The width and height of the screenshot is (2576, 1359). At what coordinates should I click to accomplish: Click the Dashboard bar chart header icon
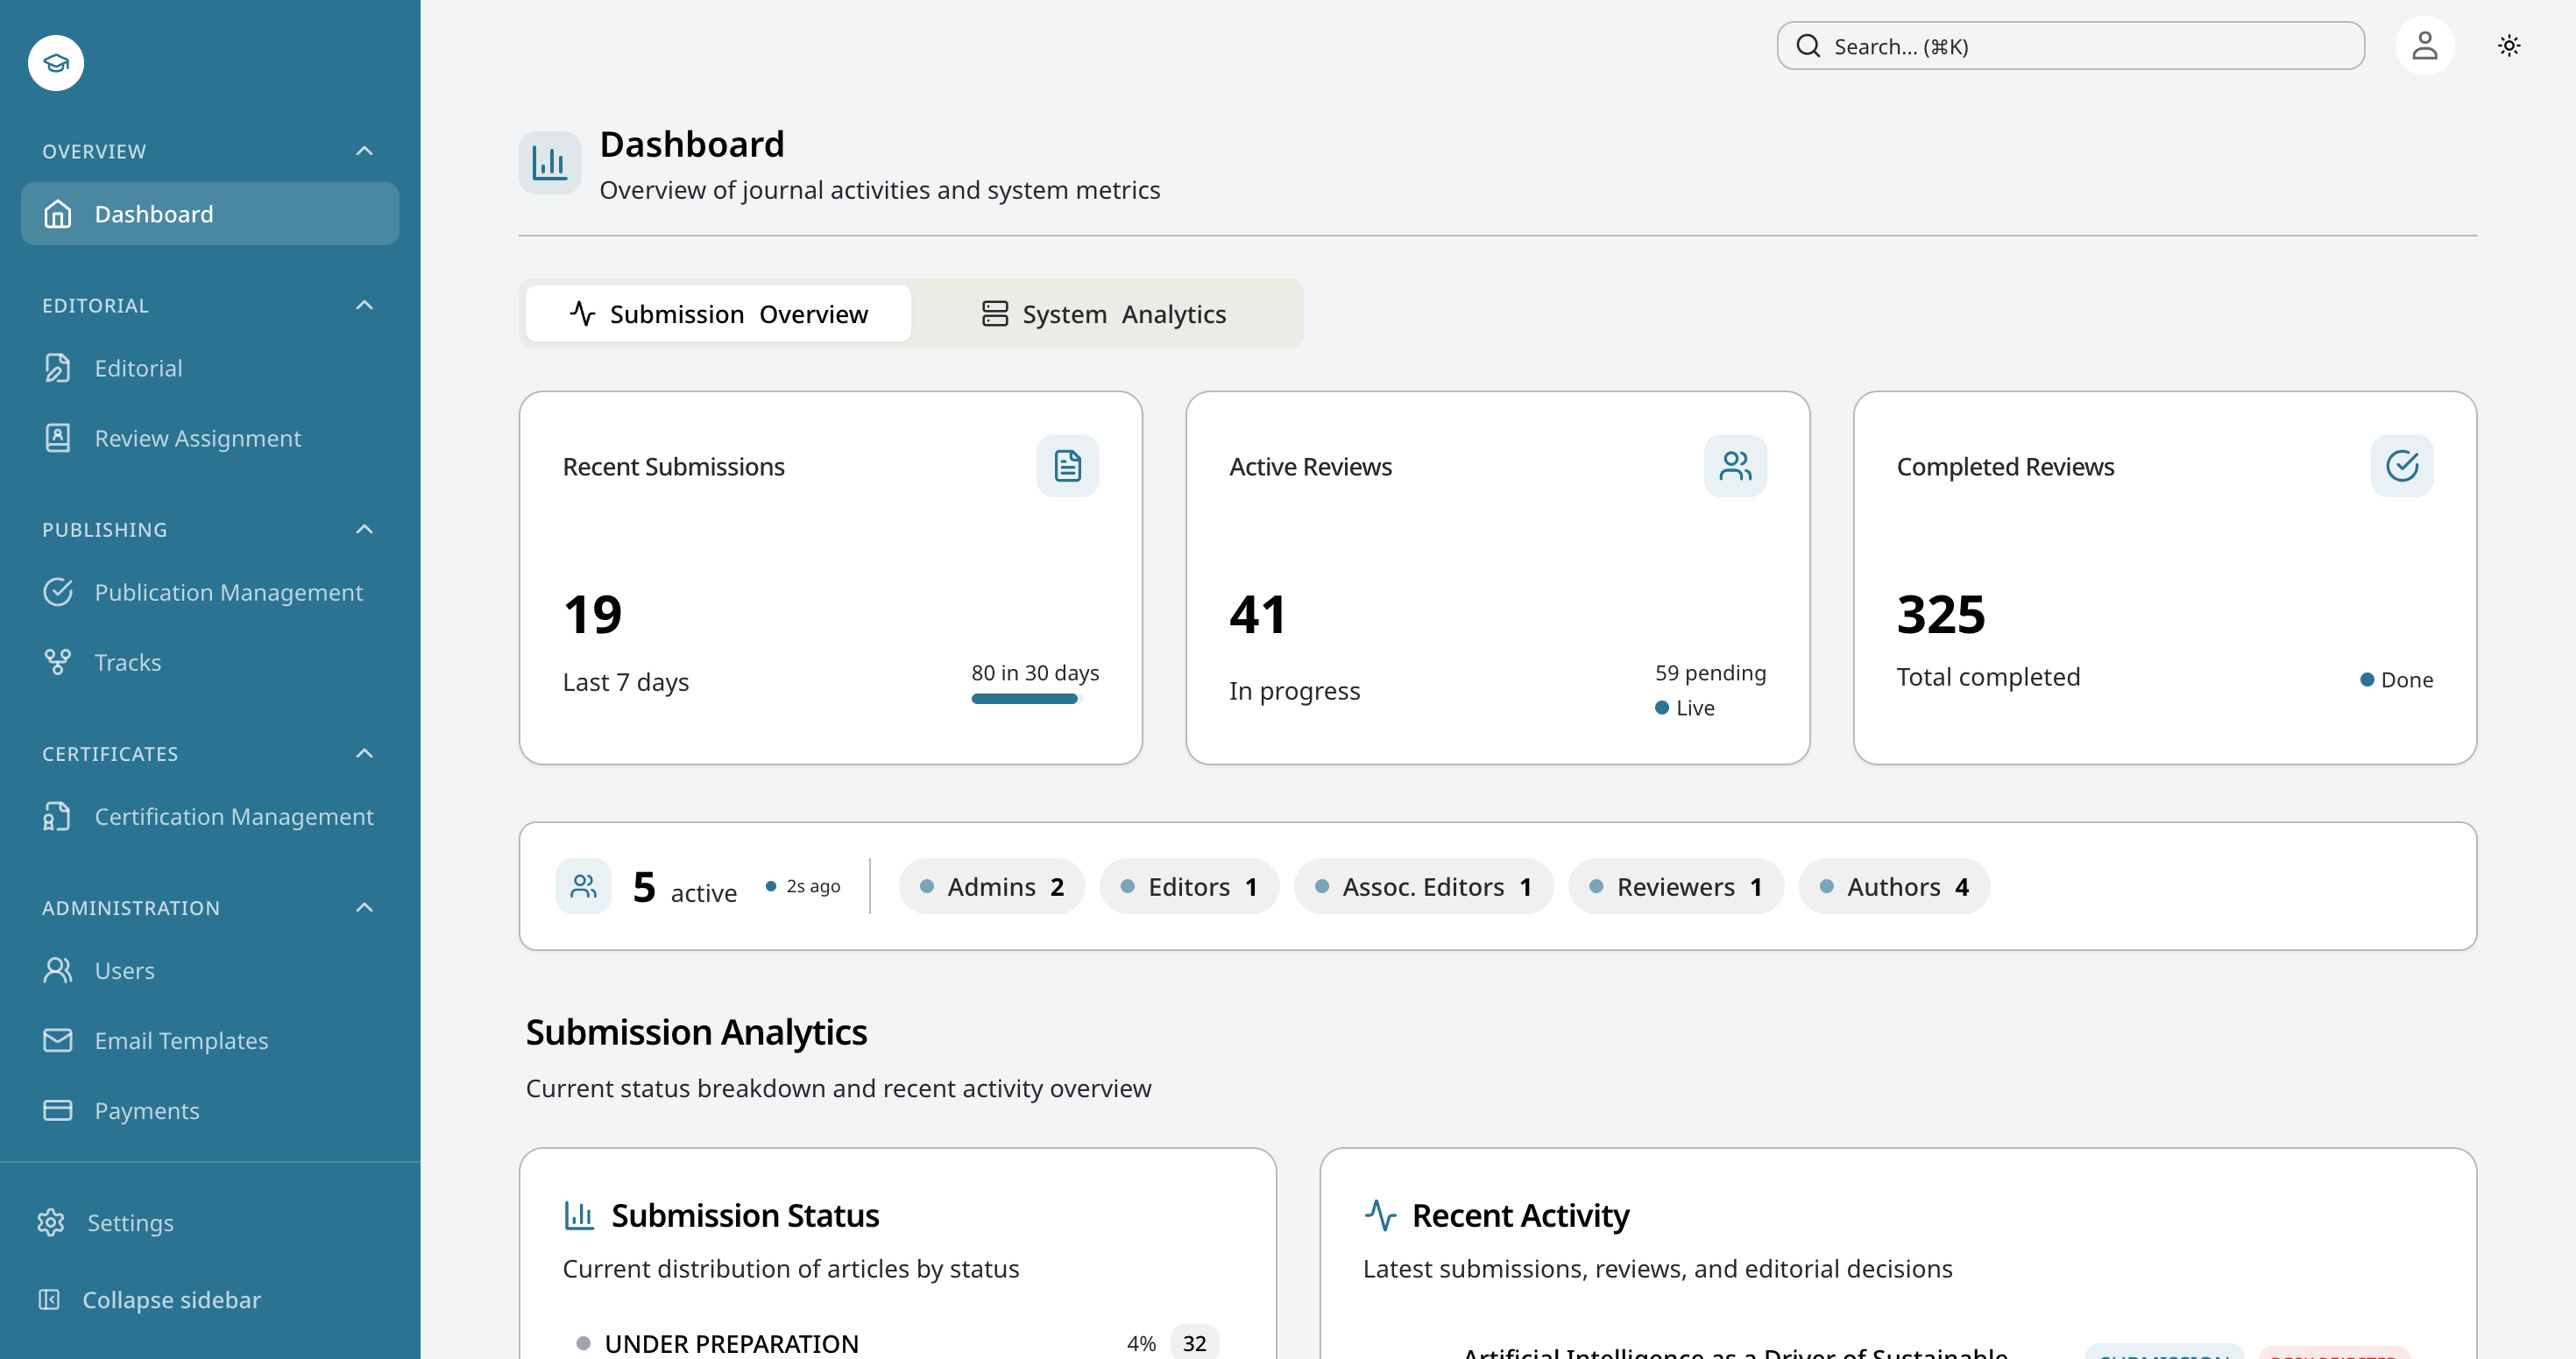tap(550, 163)
